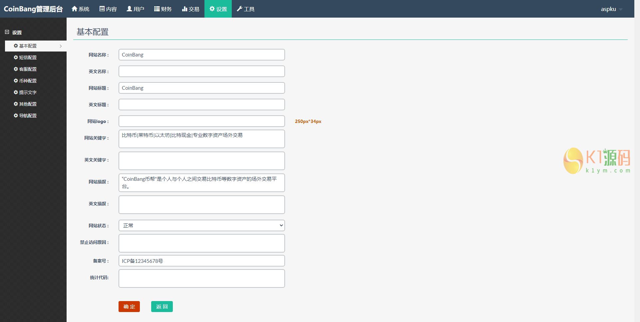Collapse the 设置 sidebar section
Viewport: 640px width, 322px height.
[x=7, y=32]
